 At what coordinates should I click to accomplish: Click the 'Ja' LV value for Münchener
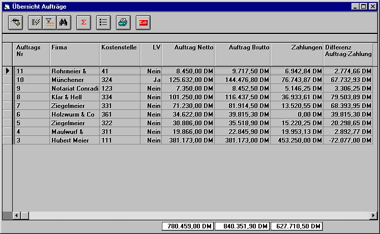[151, 80]
